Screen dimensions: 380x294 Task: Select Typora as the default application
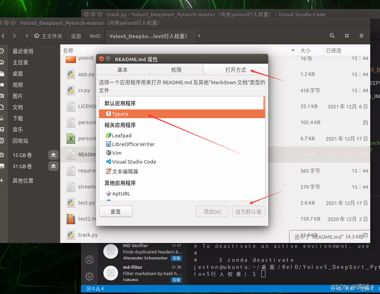click(182, 114)
